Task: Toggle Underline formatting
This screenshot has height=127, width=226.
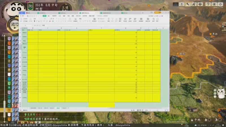Action: tap(39, 21)
